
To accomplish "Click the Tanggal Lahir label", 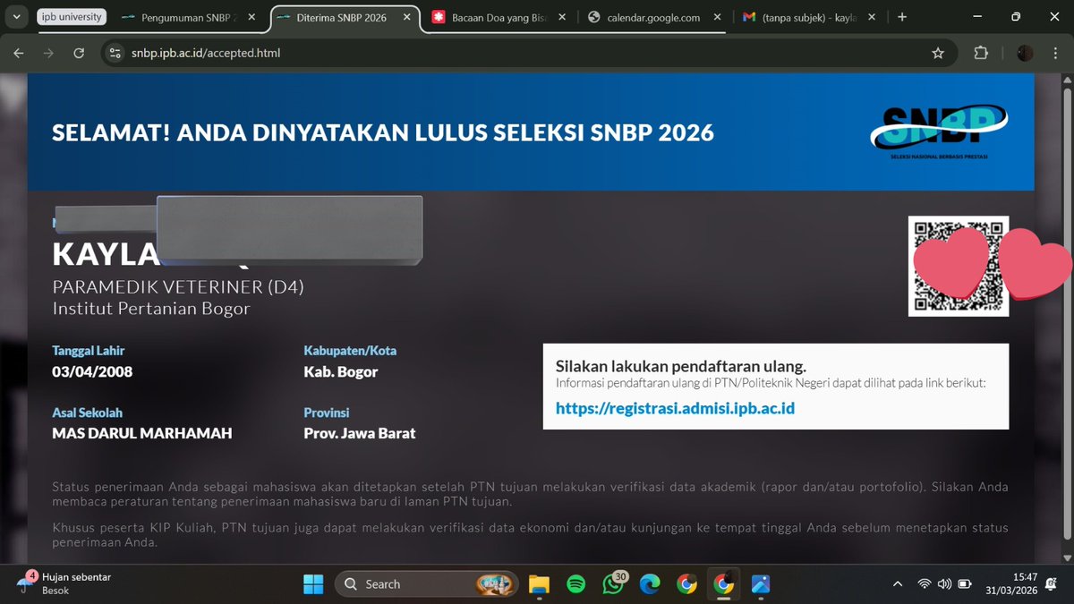I will [x=88, y=351].
